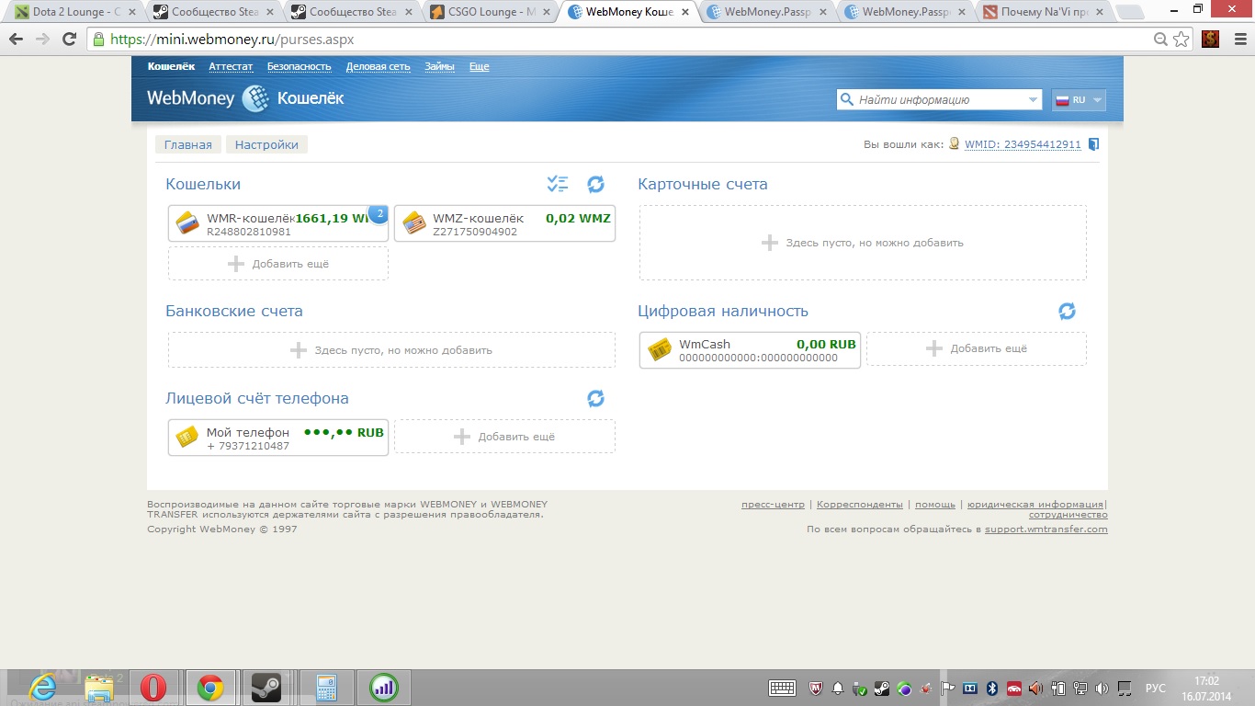Open the support.wmtransfer.com link
Image resolution: width=1255 pixels, height=706 pixels.
click(x=1046, y=529)
